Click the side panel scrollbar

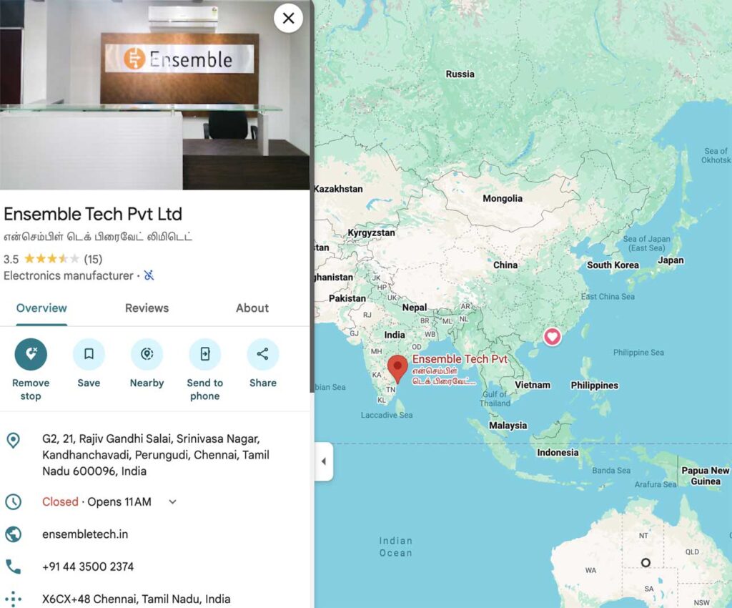pos(312,196)
